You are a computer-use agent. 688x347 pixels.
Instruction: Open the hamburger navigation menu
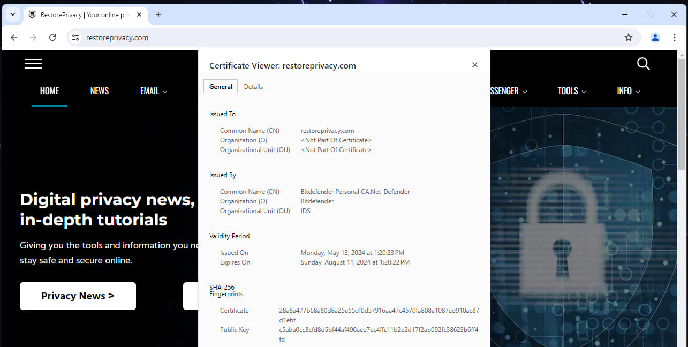[33, 63]
